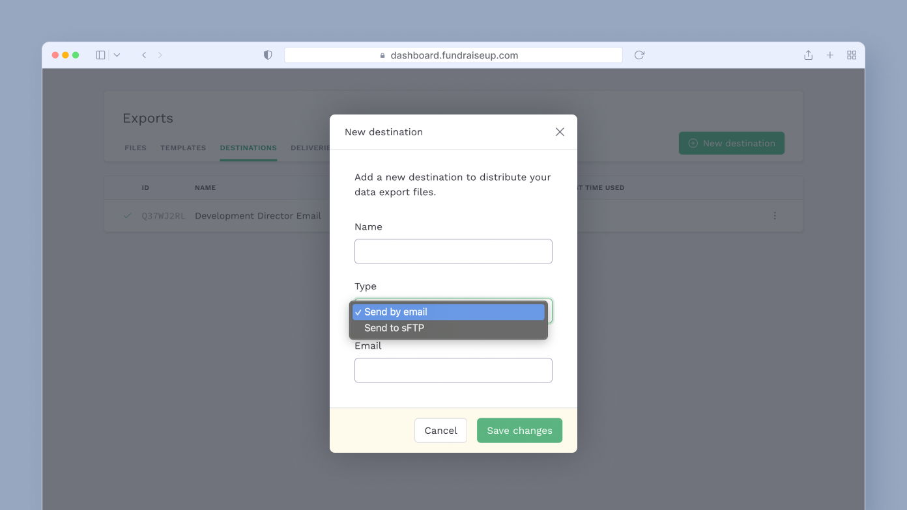
Task: Reload page with refresh icon
Action: point(639,55)
